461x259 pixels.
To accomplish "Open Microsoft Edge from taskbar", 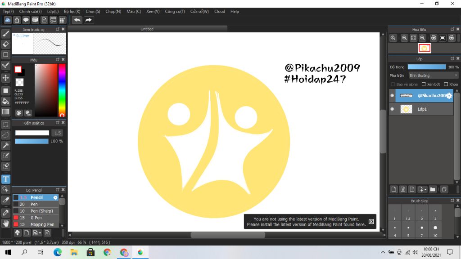I will coord(58,252).
